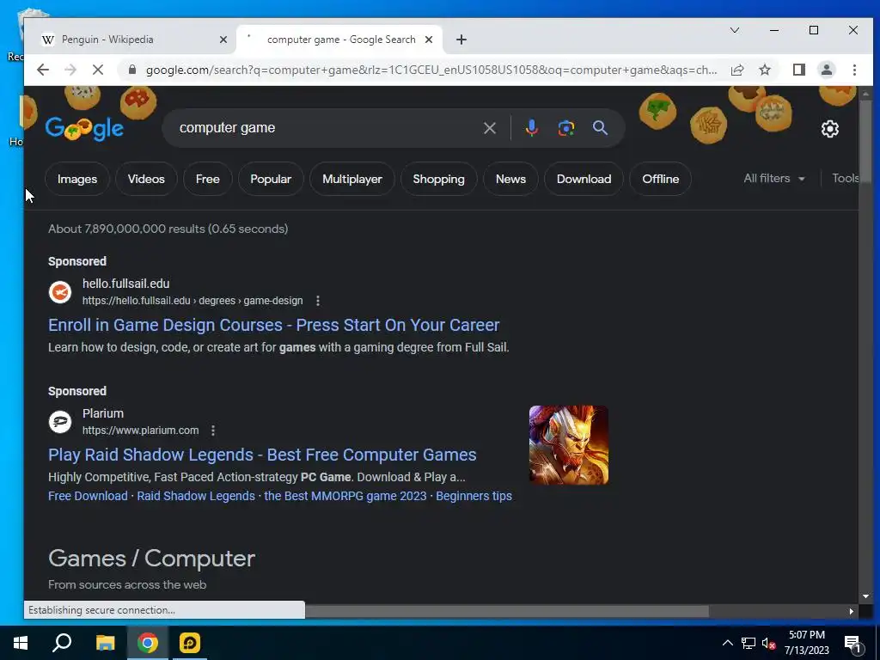Bookmark this page with the star icon

pyautogui.click(x=764, y=70)
